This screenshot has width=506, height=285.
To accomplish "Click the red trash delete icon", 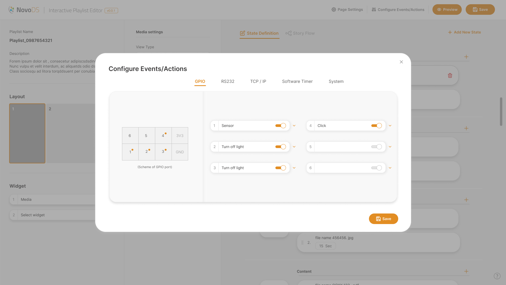I will pyautogui.click(x=450, y=75).
